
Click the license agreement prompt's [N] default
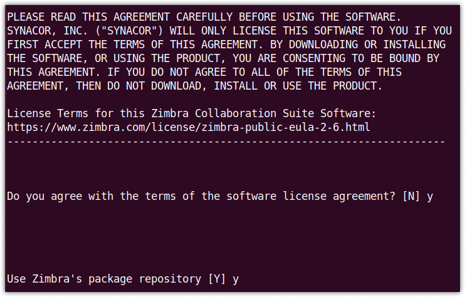[411, 196]
